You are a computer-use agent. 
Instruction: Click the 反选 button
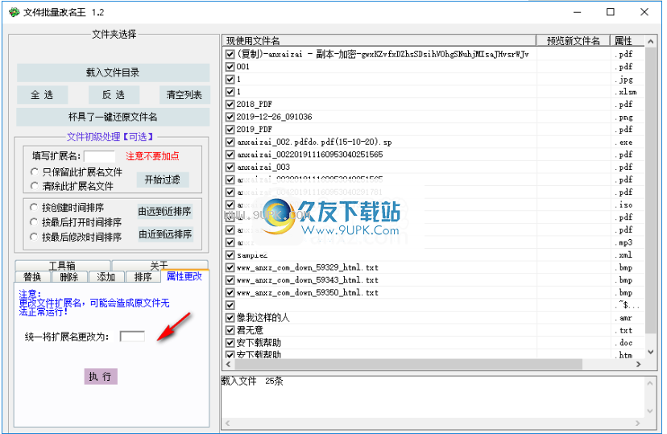(x=114, y=95)
